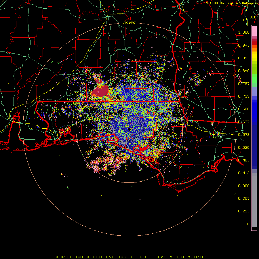Select the 0.840 legend value
Image resolution: width=259 pixels, height=259 pixels.
coord(244,71)
